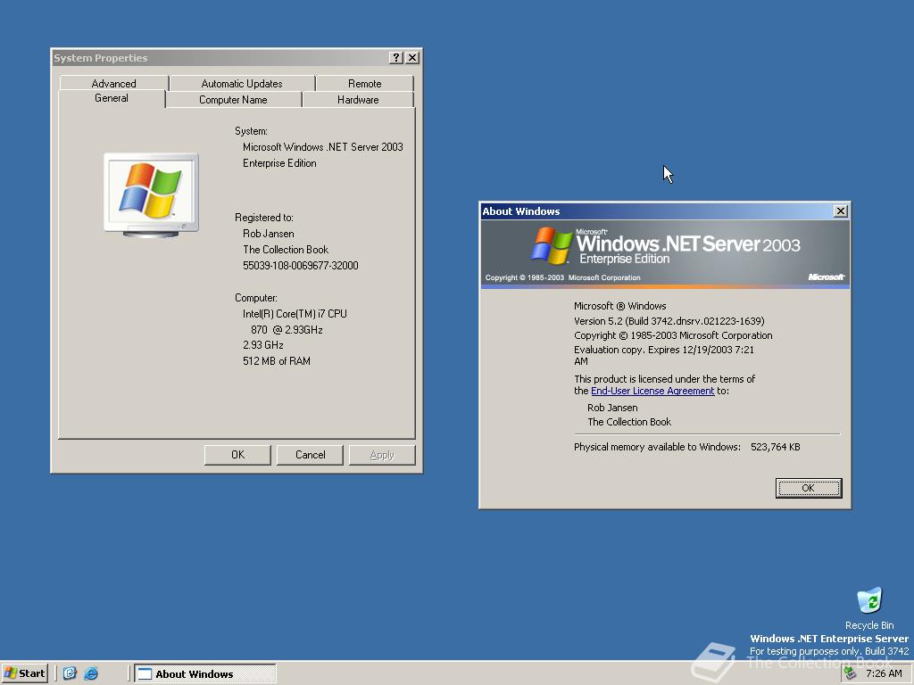Select the About Windows taskbar button
This screenshot has height=685, width=914.
tap(205, 673)
